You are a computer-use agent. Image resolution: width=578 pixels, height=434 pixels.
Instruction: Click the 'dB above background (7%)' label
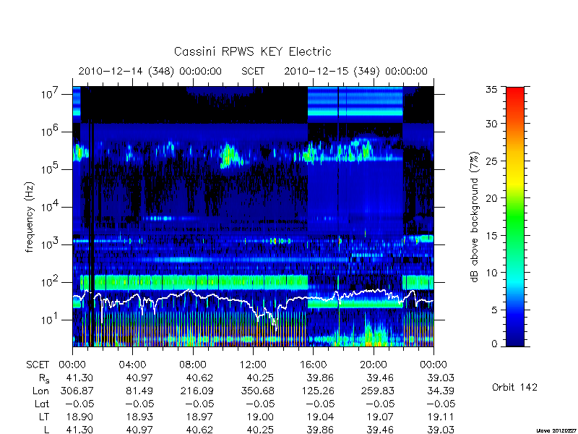(x=475, y=217)
